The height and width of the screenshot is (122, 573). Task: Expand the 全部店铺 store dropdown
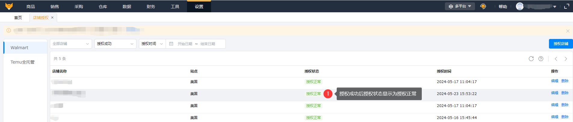point(71,44)
